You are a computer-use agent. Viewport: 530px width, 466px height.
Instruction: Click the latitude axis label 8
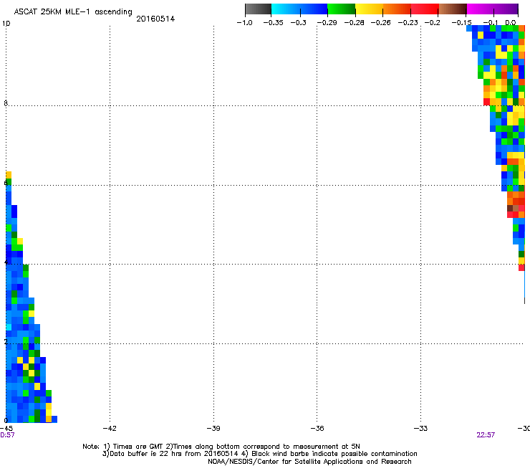point(6,103)
